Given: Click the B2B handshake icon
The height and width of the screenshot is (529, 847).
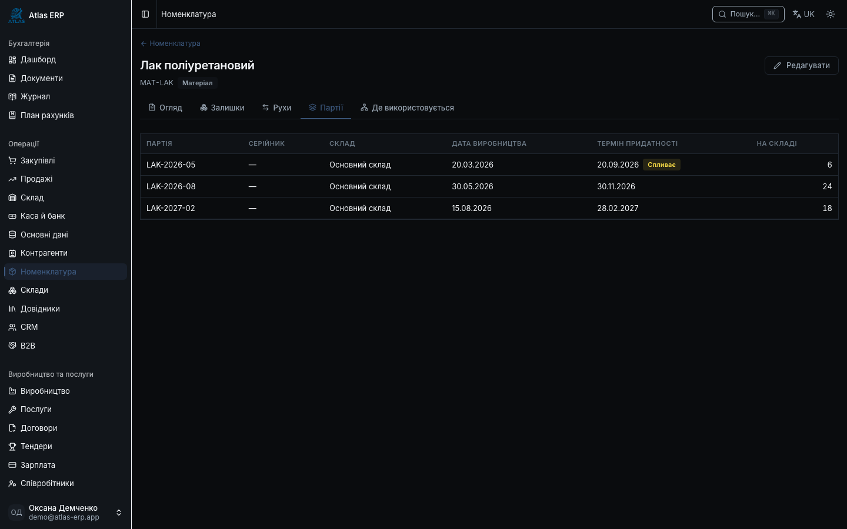Looking at the screenshot, I should 12,346.
